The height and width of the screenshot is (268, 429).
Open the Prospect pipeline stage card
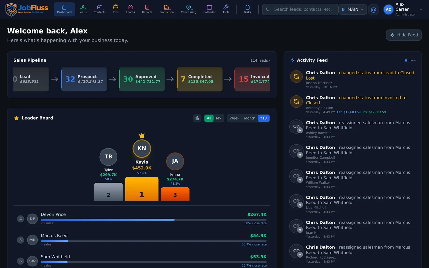[x=84, y=79]
